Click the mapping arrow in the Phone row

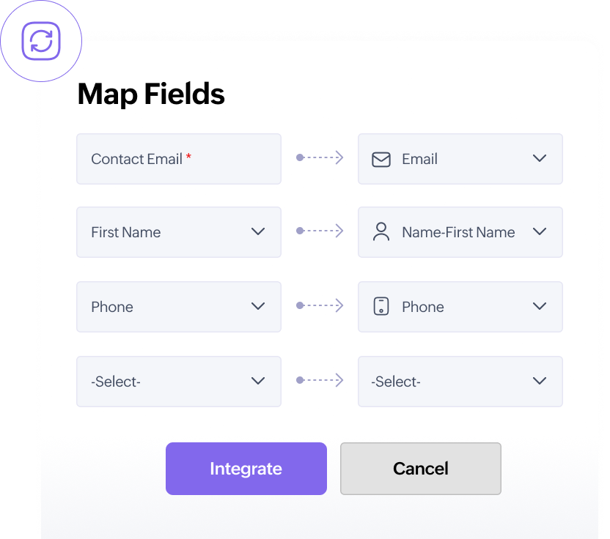tap(320, 305)
